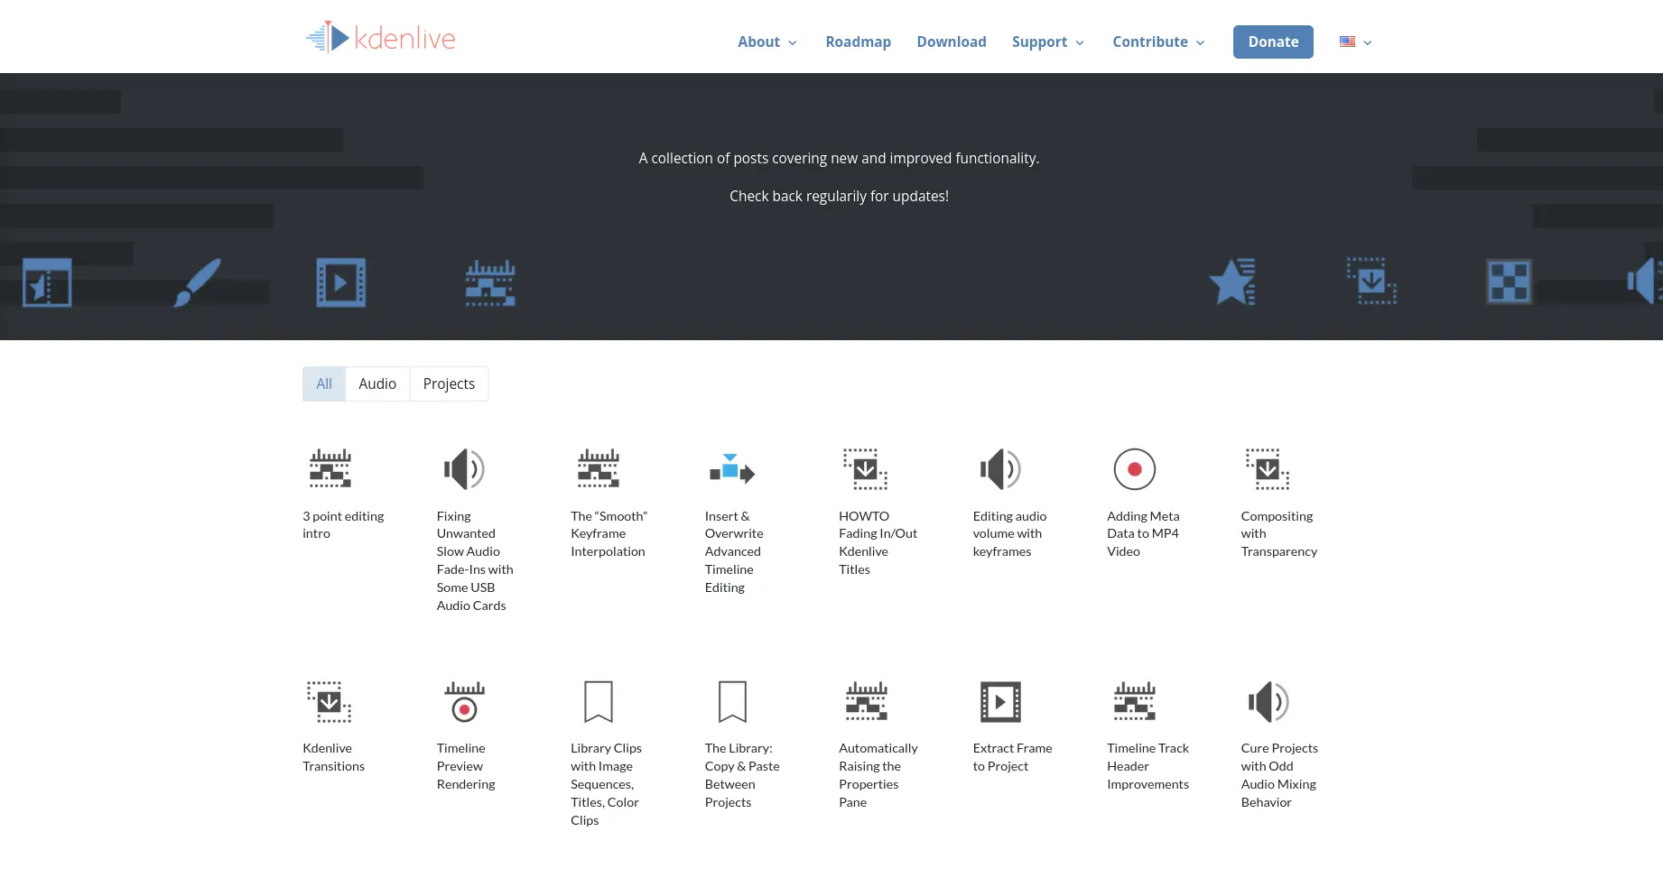Image resolution: width=1663 pixels, height=869 pixels.
Task: Switch to the Projects filter tab
Action: (449, 384)
